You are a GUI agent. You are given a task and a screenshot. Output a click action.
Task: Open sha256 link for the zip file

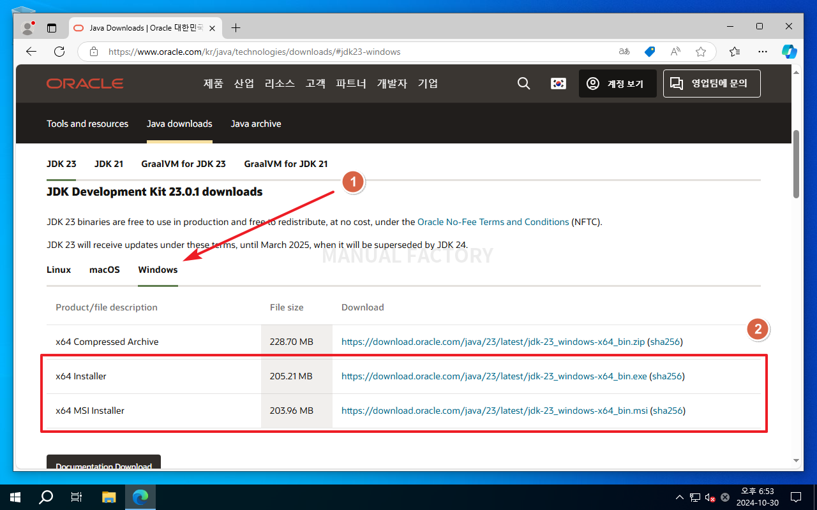[x=665, y=342]
